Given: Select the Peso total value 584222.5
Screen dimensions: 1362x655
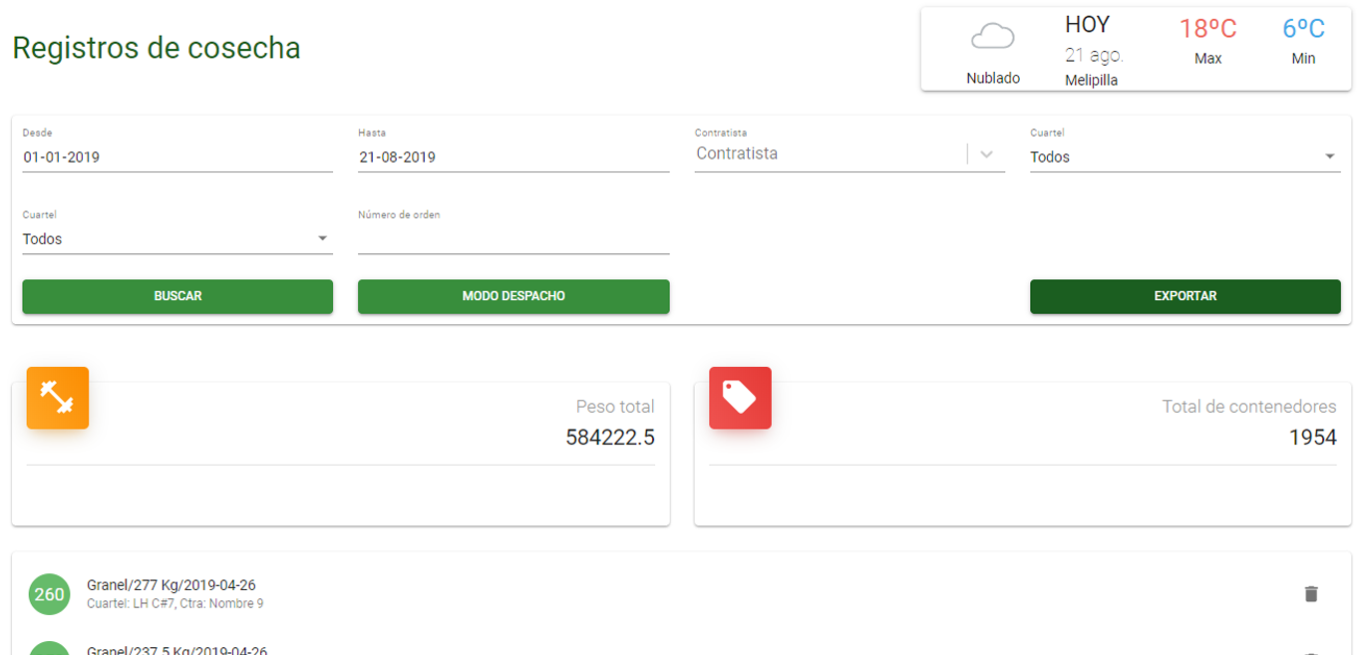Looking at the screenshot, I should click(x=609, y=437).
